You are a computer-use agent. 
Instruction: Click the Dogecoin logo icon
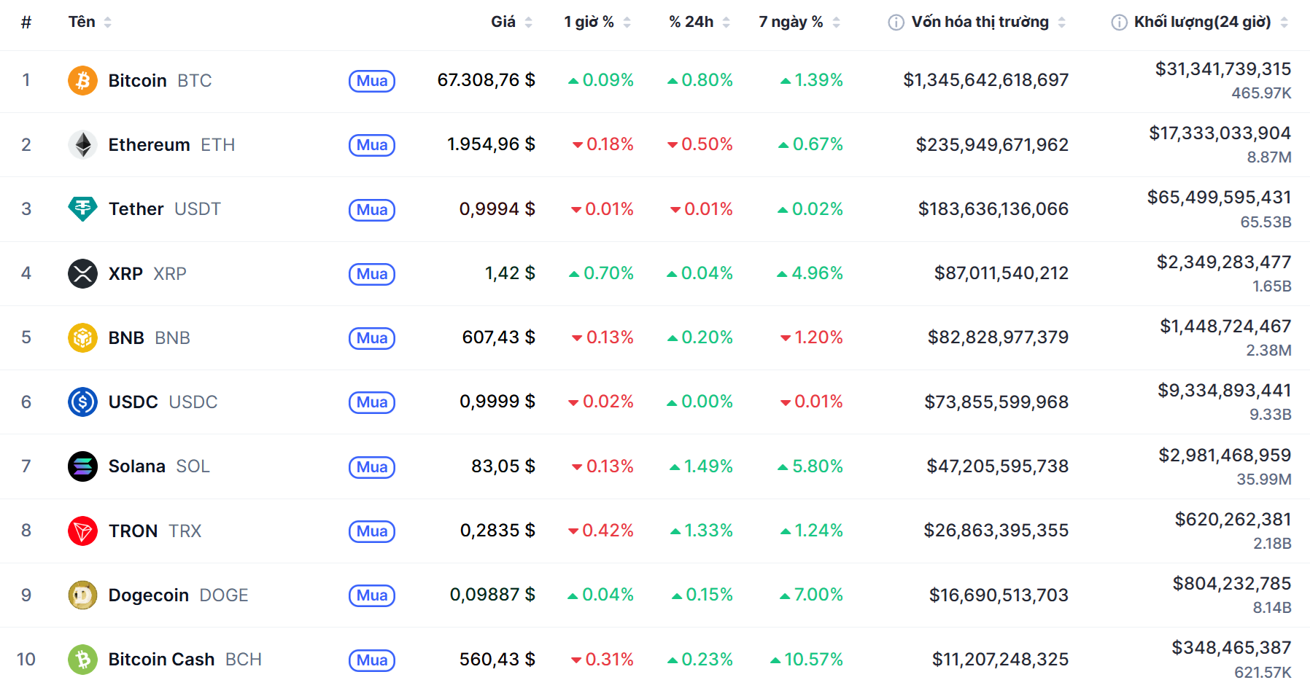(82, 595)
